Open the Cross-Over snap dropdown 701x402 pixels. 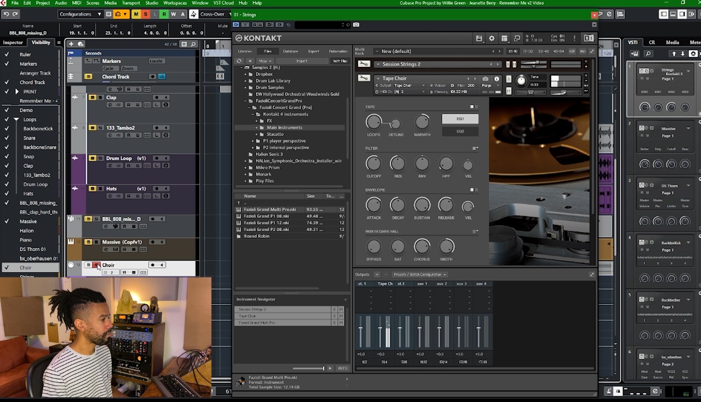(x=215, y=14)
